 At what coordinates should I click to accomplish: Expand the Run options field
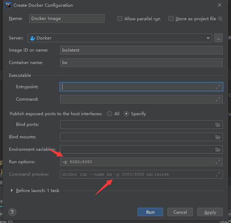[218, 162]
